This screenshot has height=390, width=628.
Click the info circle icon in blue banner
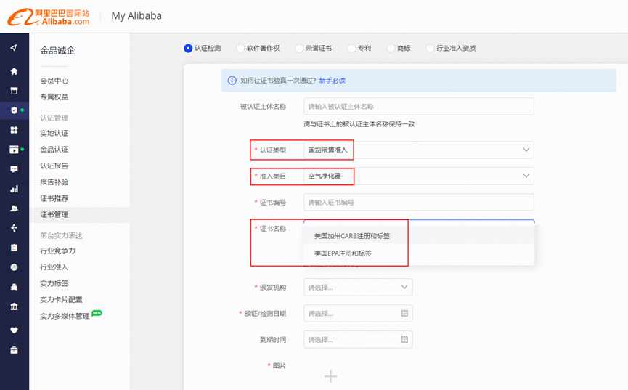[232, 80]
